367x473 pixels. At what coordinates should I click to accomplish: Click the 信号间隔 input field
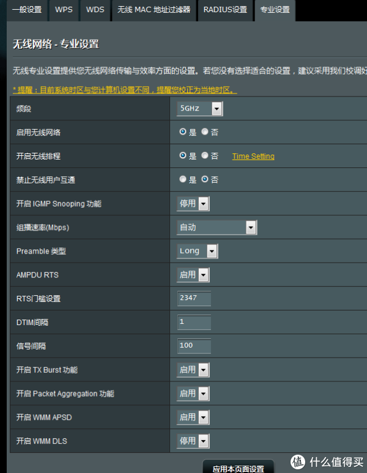[194, 346]
